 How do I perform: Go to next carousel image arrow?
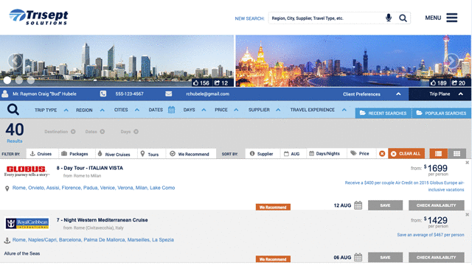pos(452,61)
